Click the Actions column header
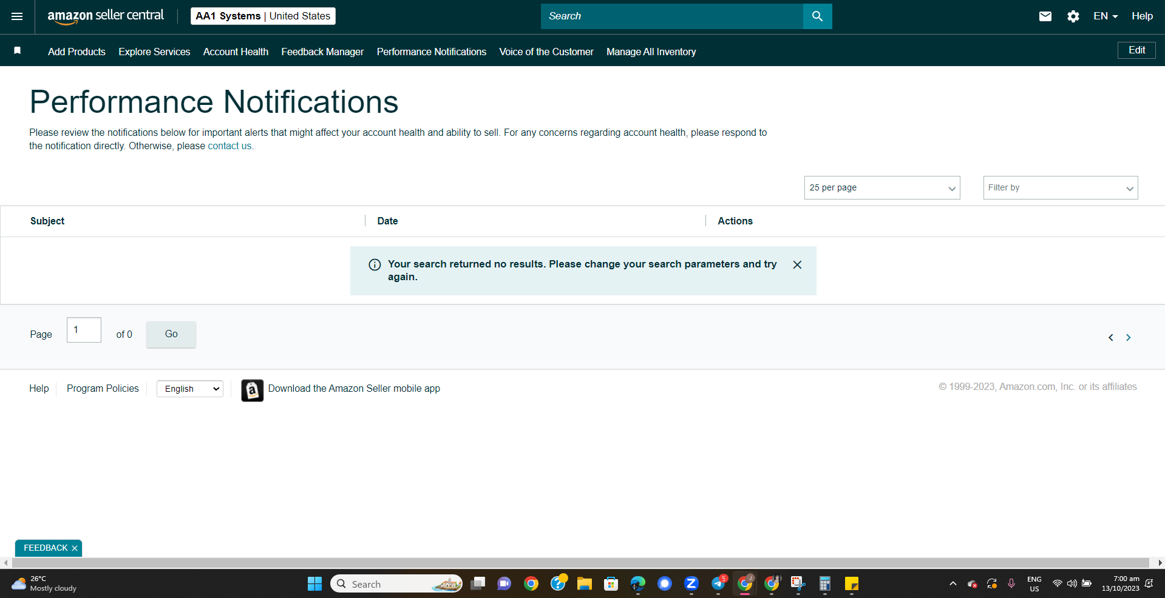The image size is (1165, 598). point(735,221)
